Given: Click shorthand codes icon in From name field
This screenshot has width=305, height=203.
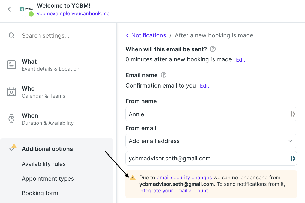Looking at the screenshot, I should coord(293,114).
